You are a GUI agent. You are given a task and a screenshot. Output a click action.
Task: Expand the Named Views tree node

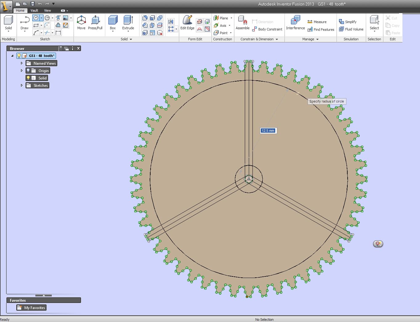[22, 63]
